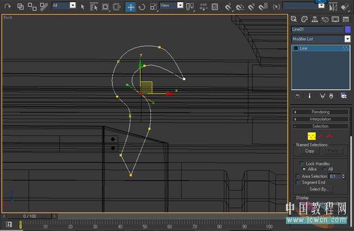The image size is (354, 231).
Task: Click the Select By... button
Action: (319, 189)
